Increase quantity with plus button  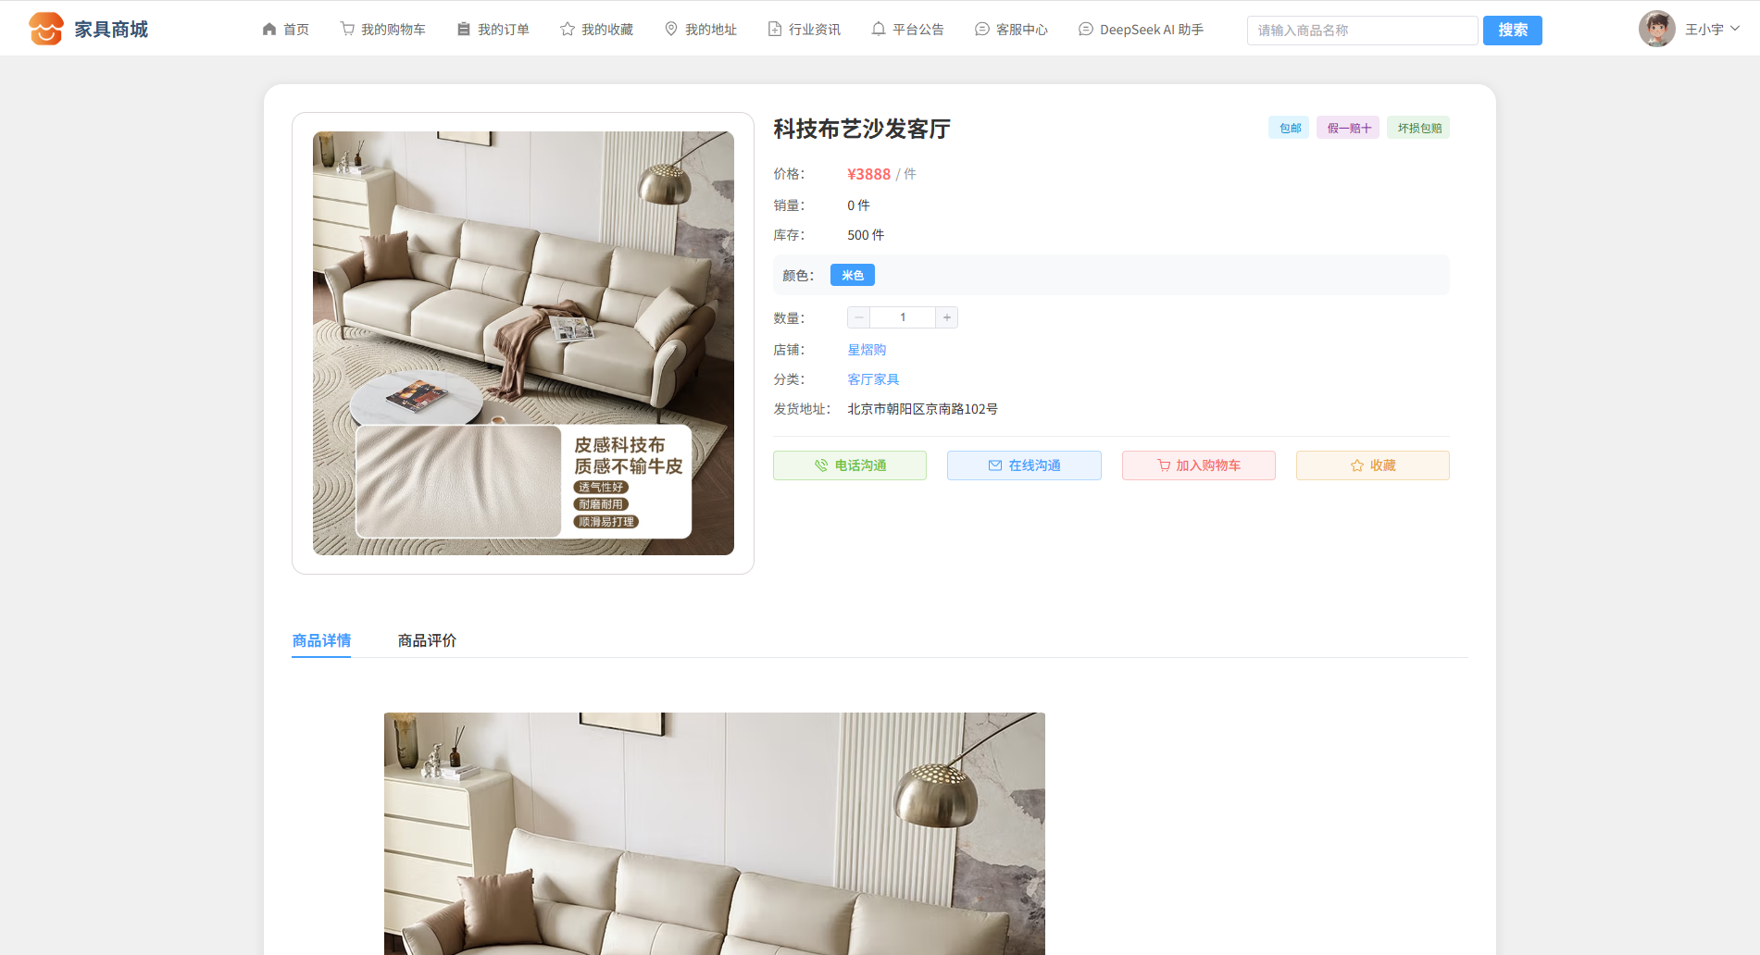pyautogui.click(x=946, y=317)
